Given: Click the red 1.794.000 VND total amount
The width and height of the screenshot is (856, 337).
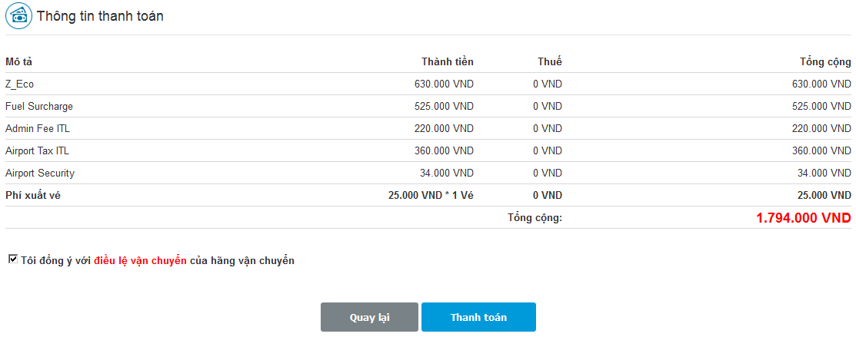Looking at the screenshot, I should [804, 218].
